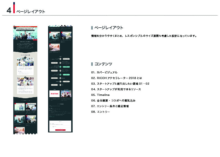Click the first mint-green timeline pill in the right mockup
The image size is (220, 157).
click(x=66, y=66)
